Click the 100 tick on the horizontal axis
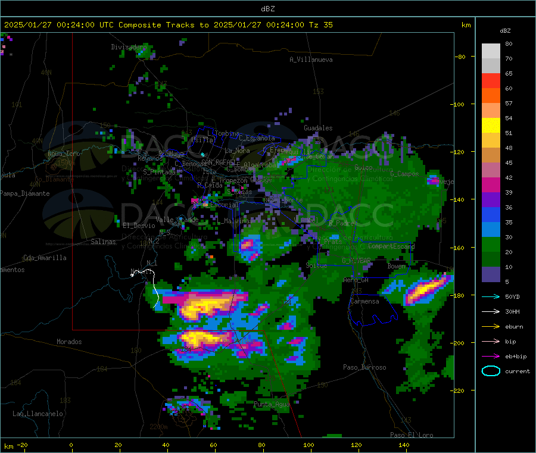 coord(308,445)
